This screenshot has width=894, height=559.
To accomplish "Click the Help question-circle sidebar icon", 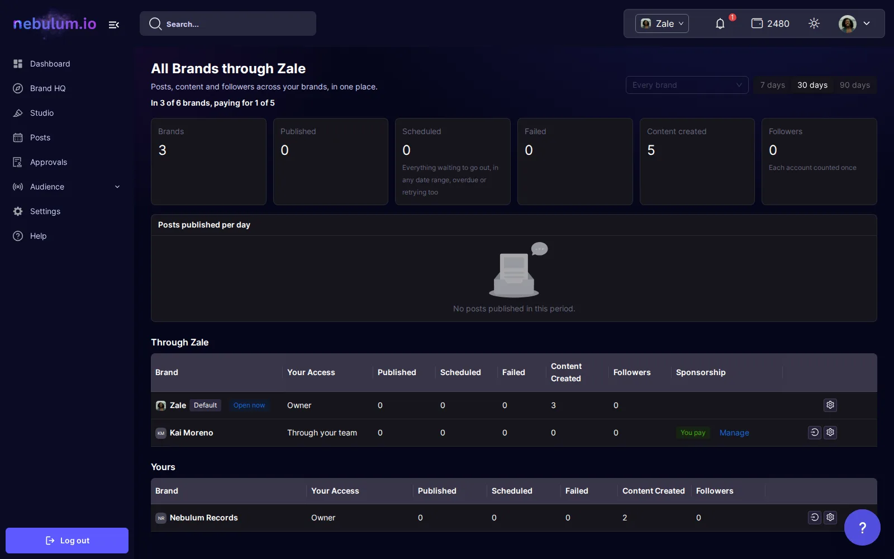I will tap(18, 236).
